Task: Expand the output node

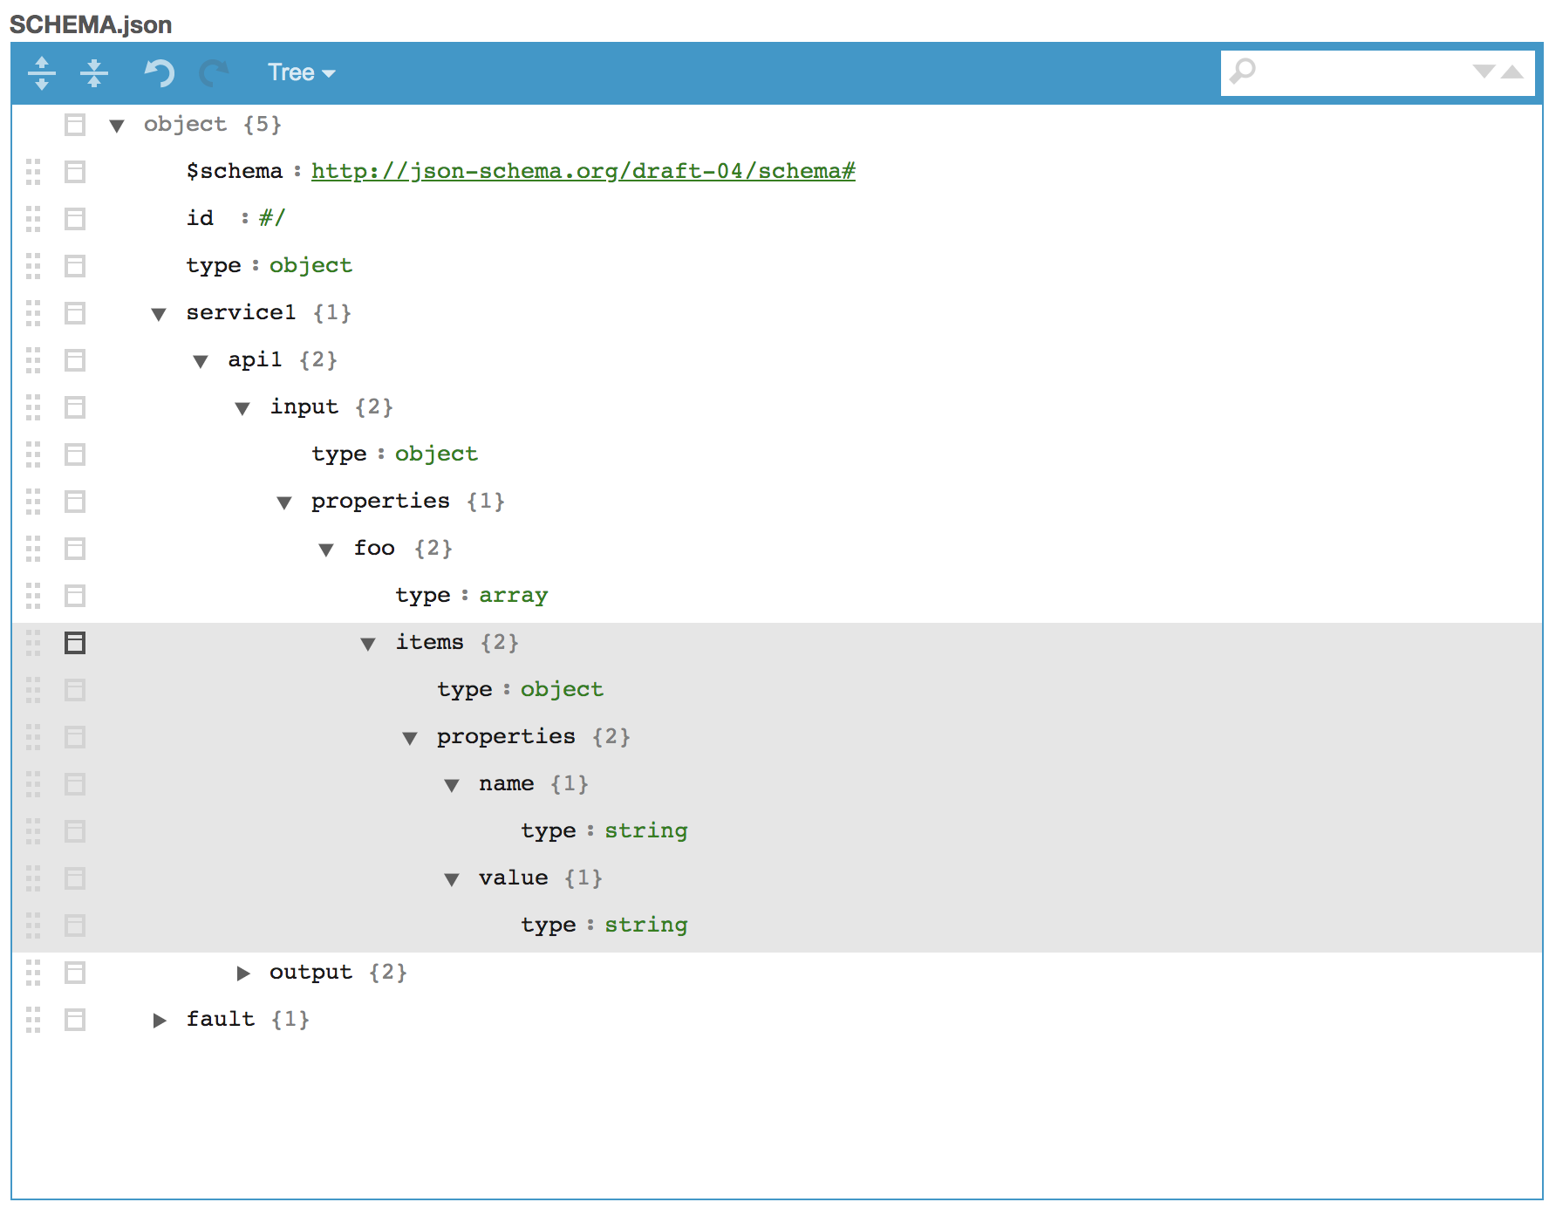Action: pyautogui.click(x=242, y=973)
